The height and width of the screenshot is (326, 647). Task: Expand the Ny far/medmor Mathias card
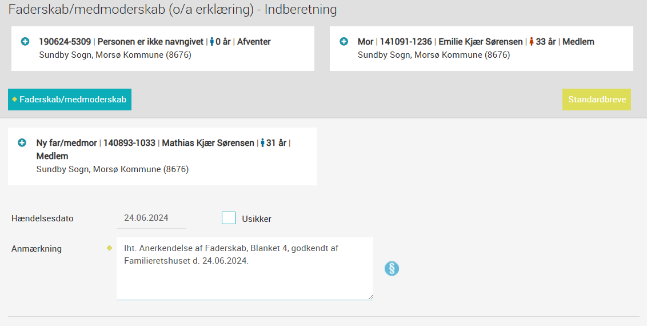coord(22,143)
